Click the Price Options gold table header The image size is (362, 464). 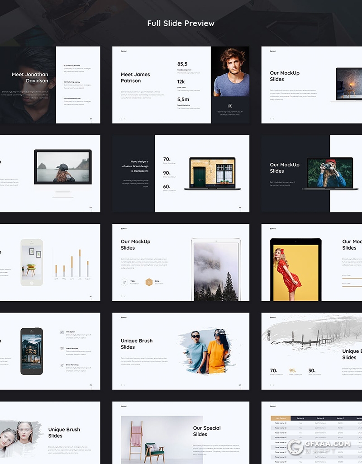click(280, 418)
